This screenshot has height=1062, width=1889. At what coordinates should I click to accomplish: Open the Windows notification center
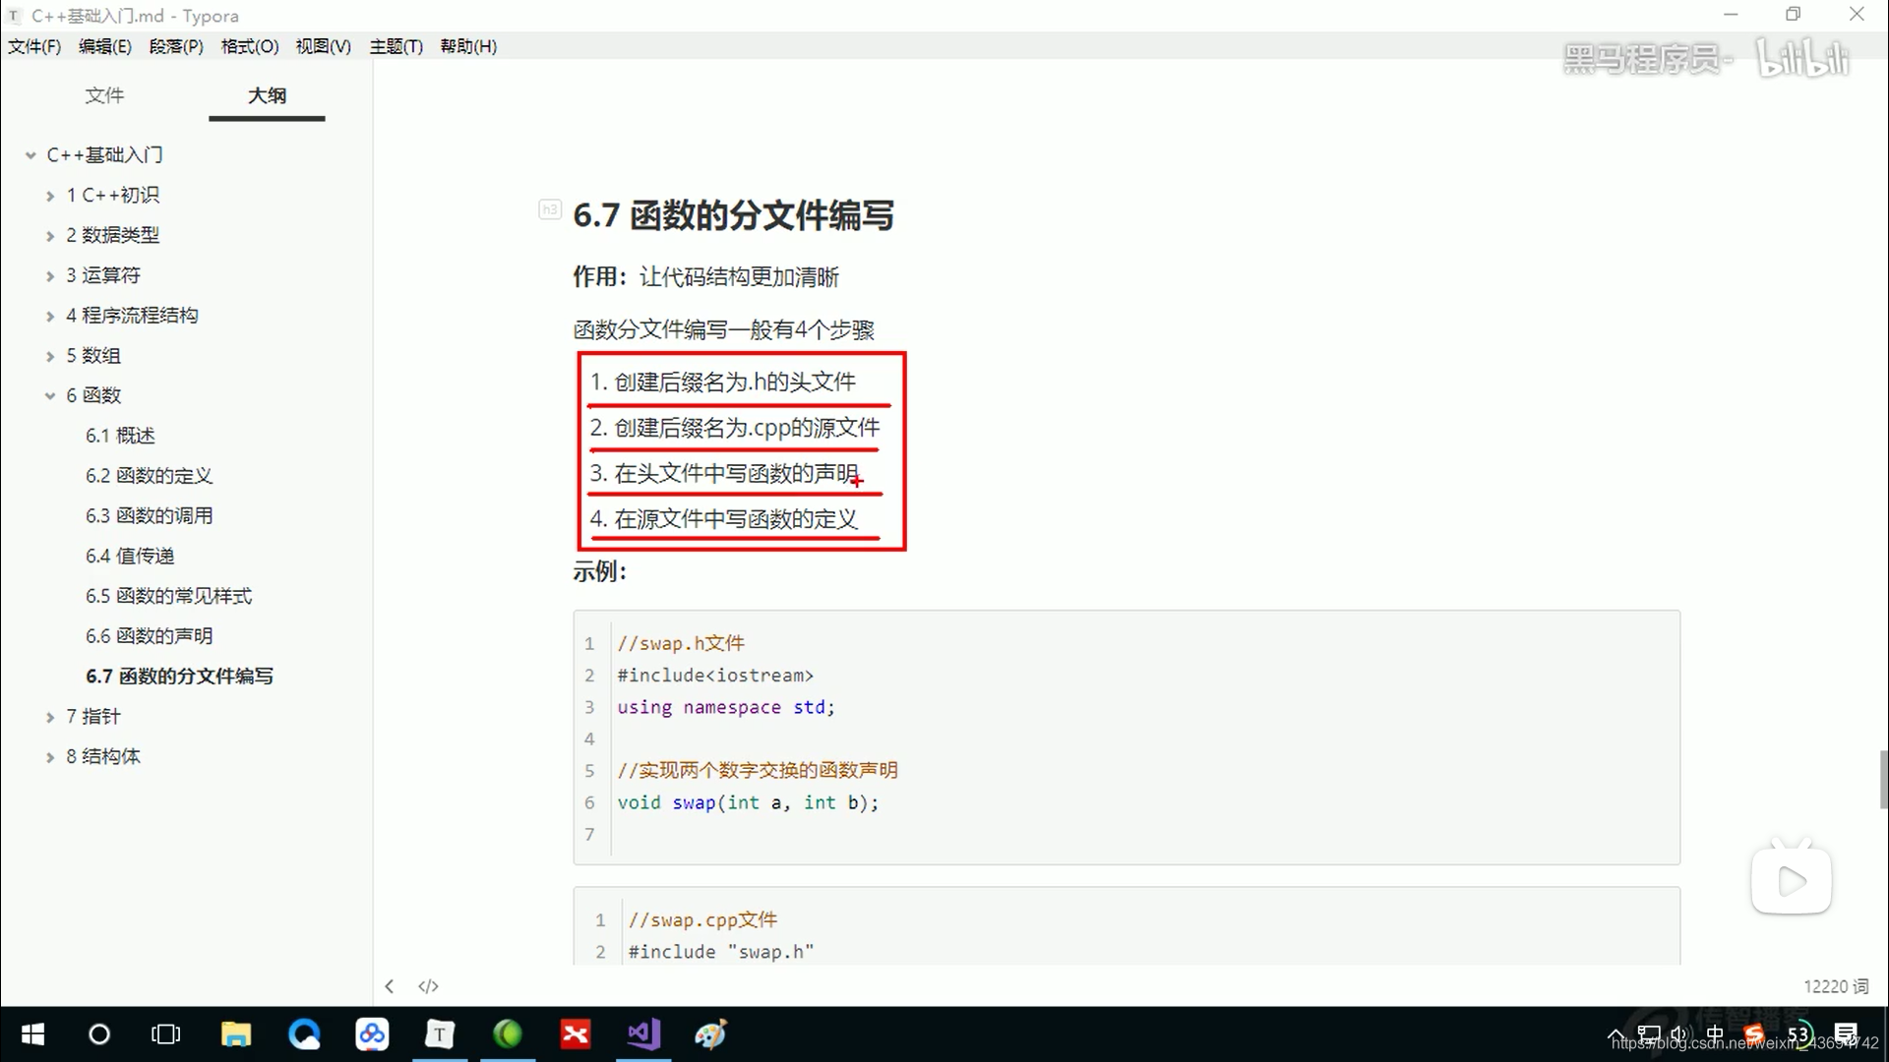(x=1846, y=1034)
